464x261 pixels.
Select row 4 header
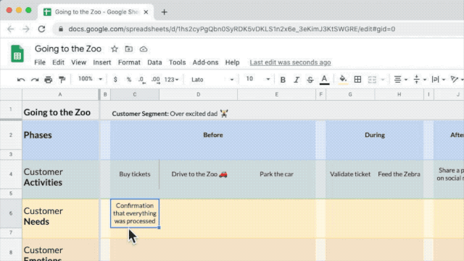click(x=11, y=174)
